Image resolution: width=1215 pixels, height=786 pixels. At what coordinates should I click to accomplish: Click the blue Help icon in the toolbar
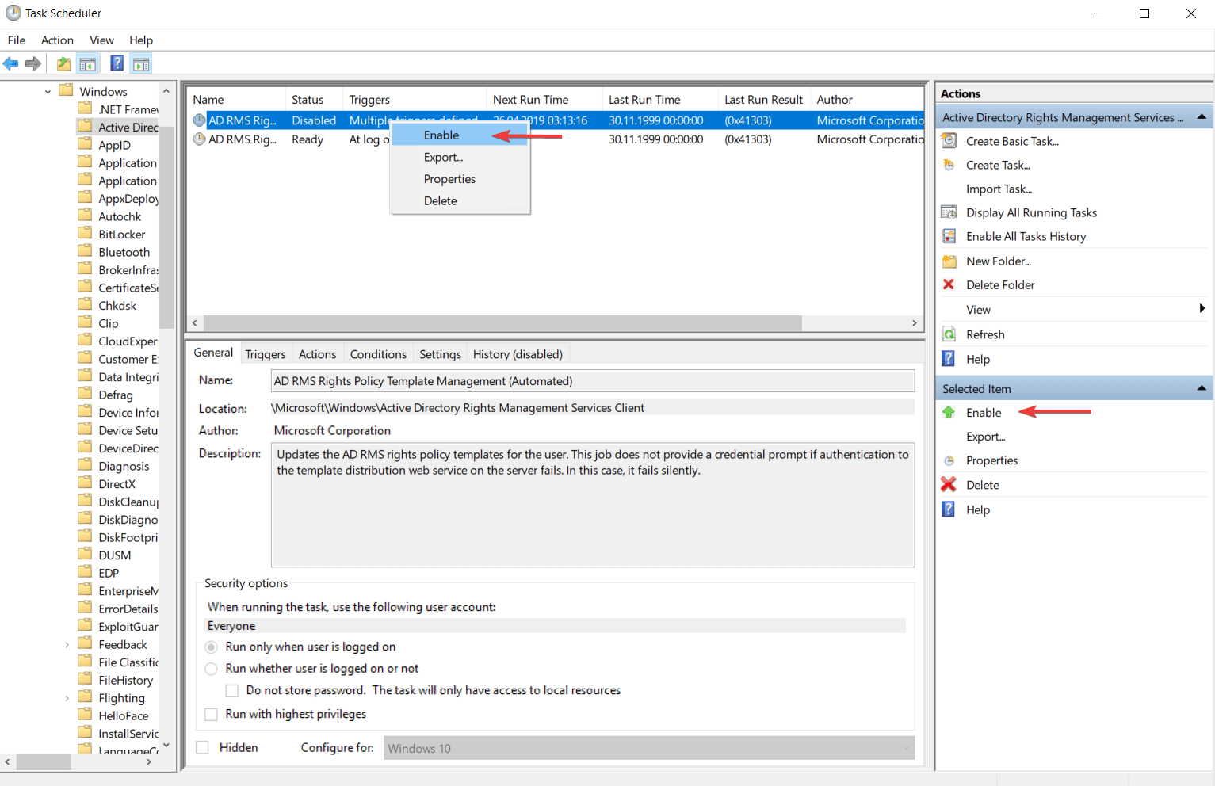click(116, 63)
